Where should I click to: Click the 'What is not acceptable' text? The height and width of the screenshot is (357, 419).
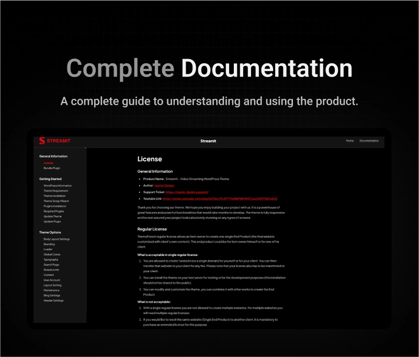point(154,302)
